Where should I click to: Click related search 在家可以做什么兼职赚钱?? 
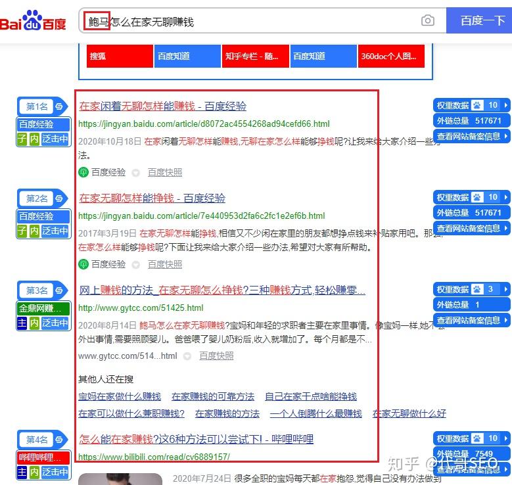[x=131, y=413]
